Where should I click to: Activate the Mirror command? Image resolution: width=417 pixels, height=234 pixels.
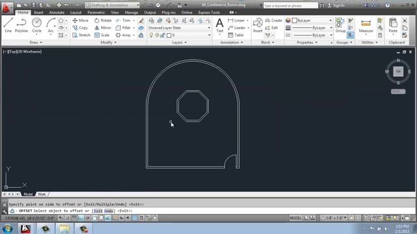(103, 27)
